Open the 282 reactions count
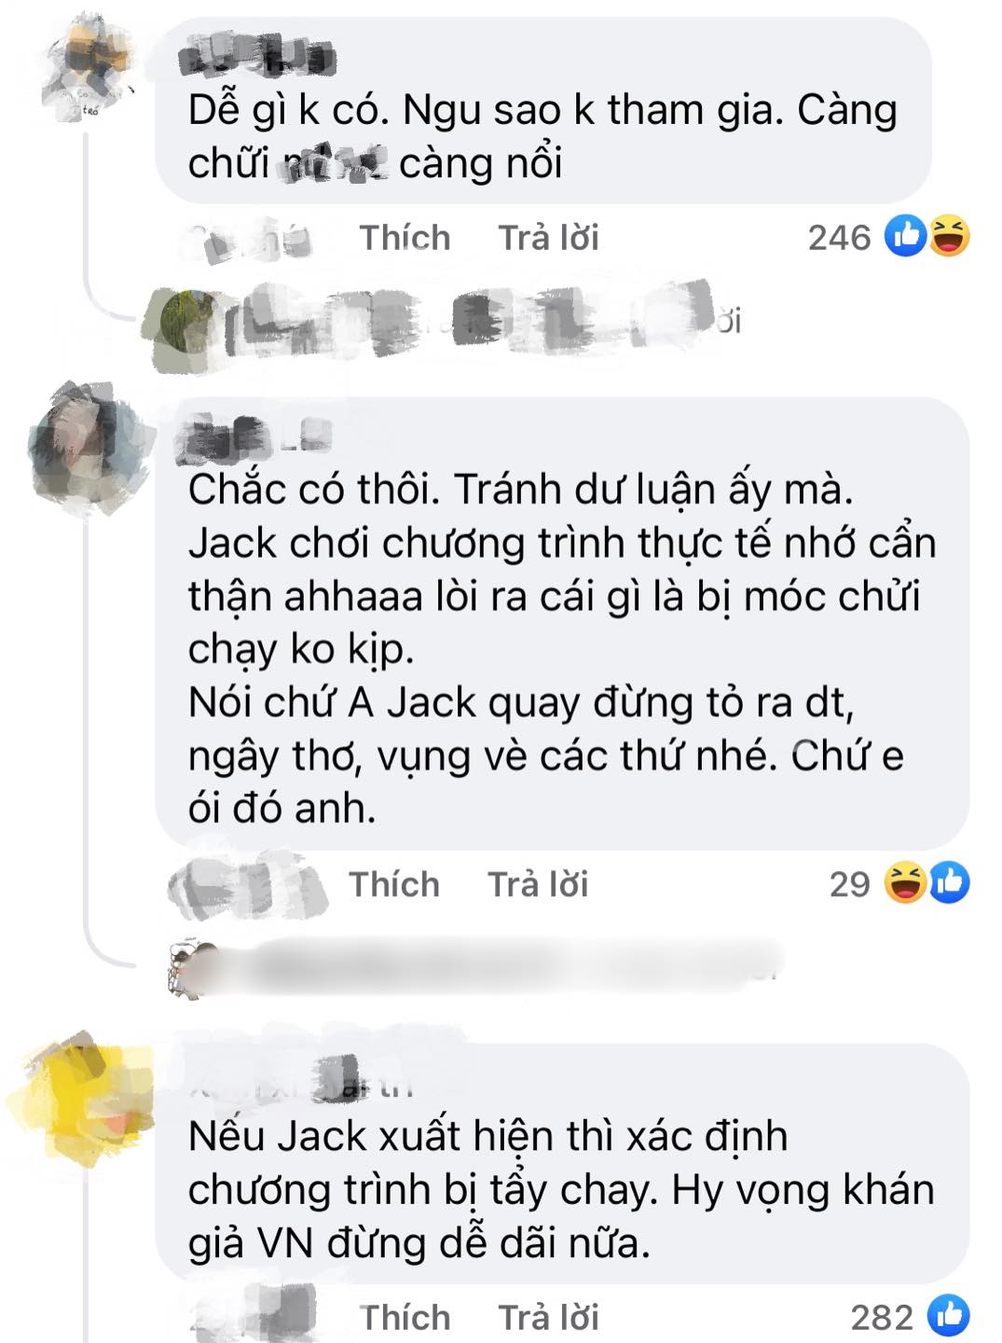This screenshot has width=1002, height=1343. 882,1317
